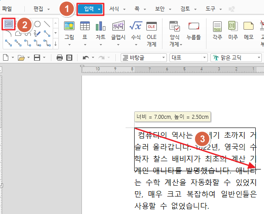Click the horizontal ruler
The width and height of the screenshot is (264, 214).
tap(173, 69)
